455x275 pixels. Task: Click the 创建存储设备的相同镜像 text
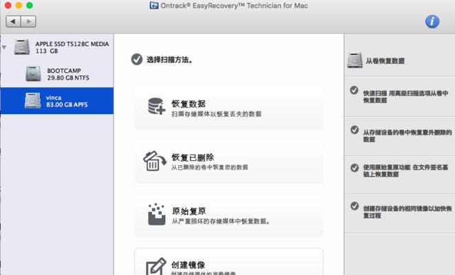point(408,212)
